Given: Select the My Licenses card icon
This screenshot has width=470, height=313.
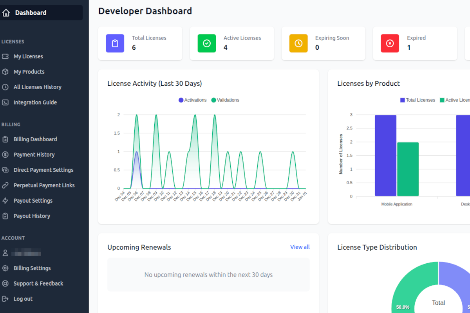Looking at the screenshot, I should click(6, 56).
